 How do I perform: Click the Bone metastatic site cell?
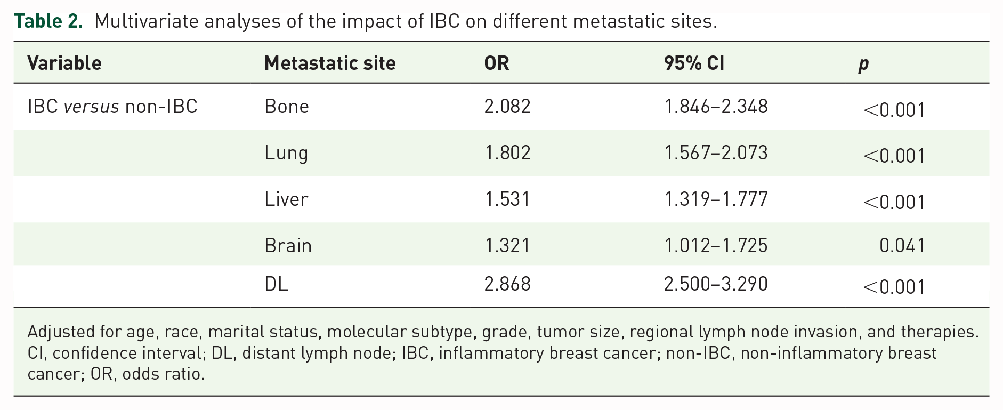coord(287,107)
